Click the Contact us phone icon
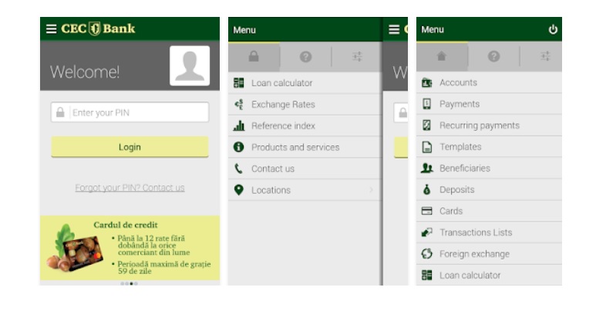 tap(239, 169)
